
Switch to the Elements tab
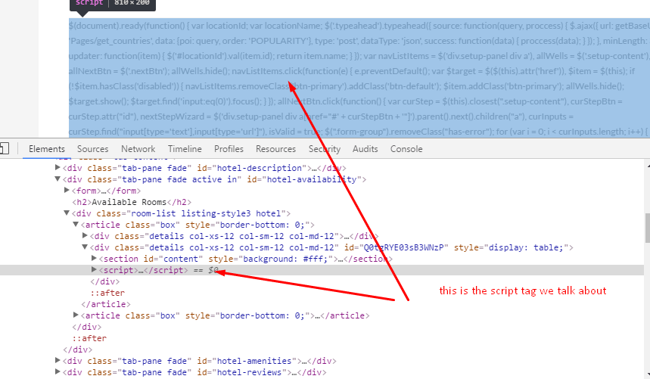[x=46, y=149]
